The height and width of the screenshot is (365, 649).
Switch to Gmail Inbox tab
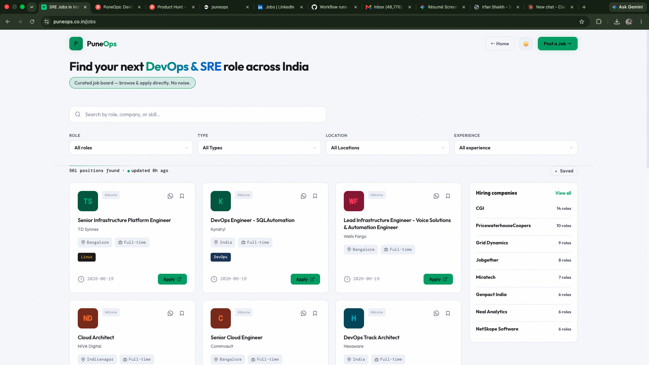[x=388, y=7]
